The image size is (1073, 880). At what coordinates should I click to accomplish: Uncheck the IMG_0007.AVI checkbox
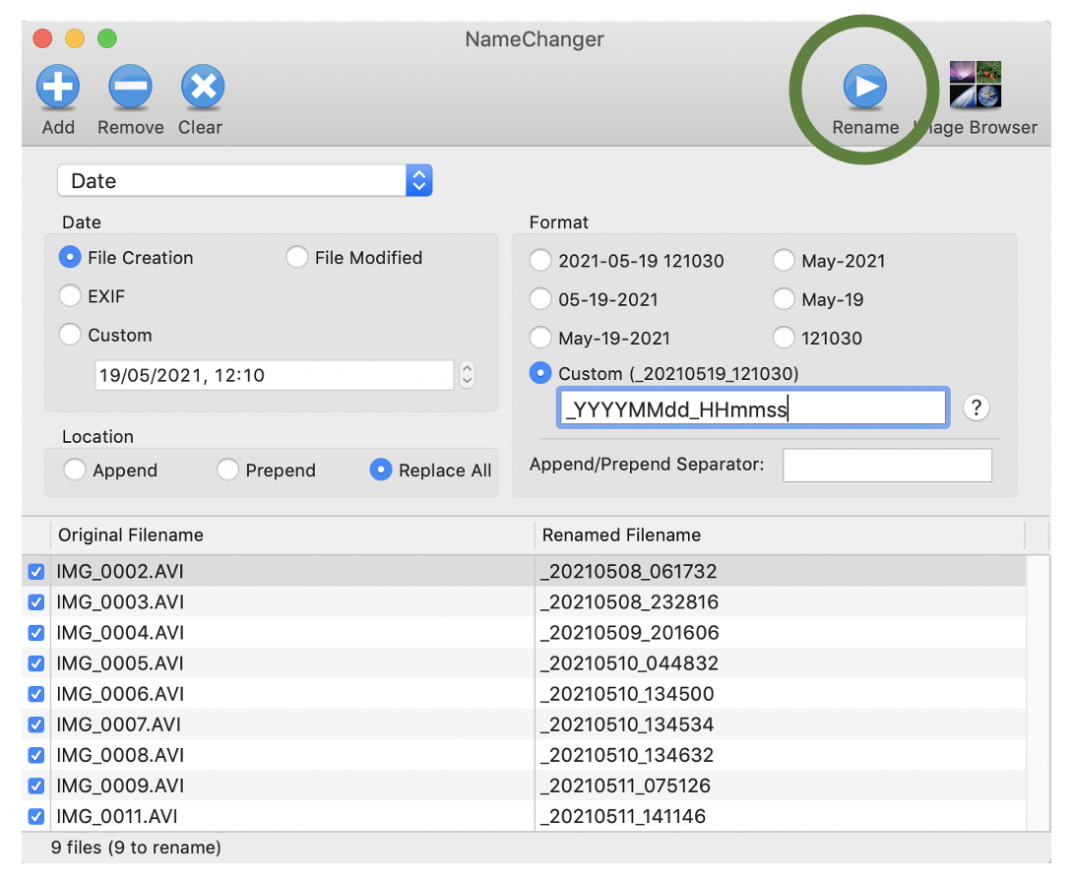click(x=36, y=724)
